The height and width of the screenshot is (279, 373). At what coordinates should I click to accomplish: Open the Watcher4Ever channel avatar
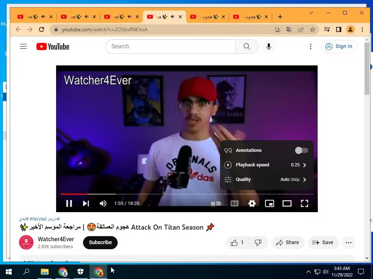pyautogui.click(x=26, y=242)
